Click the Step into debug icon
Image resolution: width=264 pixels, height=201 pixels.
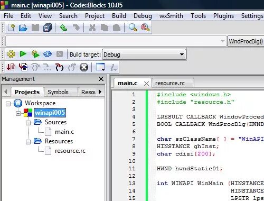[x=60, y=67]
